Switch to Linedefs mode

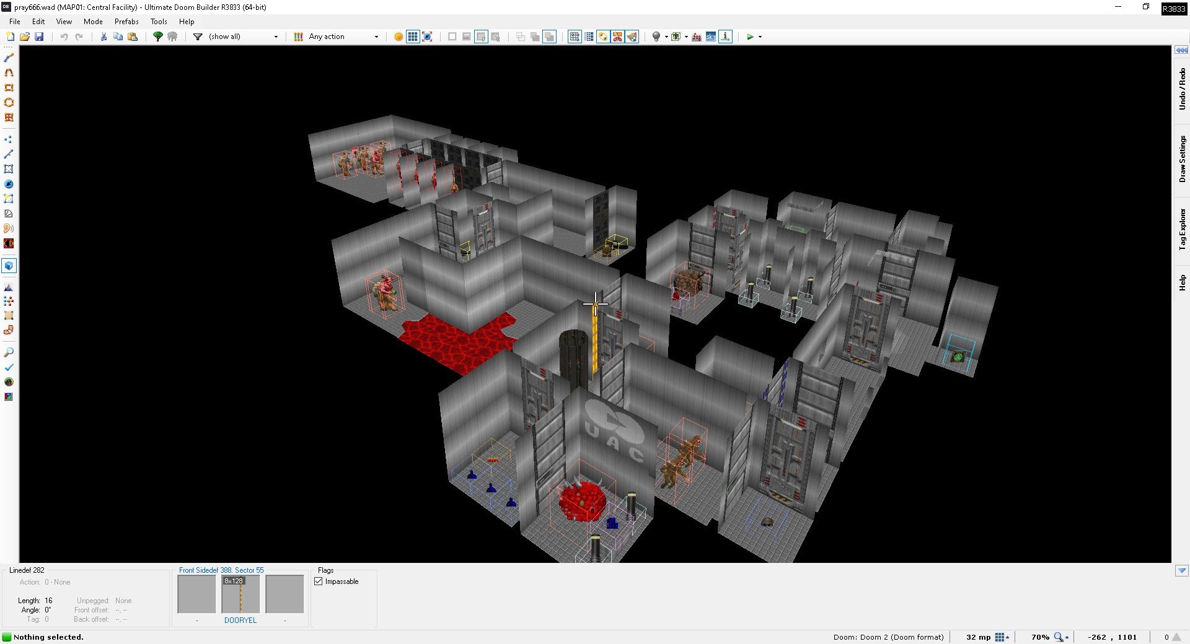(x=9, y=154)
